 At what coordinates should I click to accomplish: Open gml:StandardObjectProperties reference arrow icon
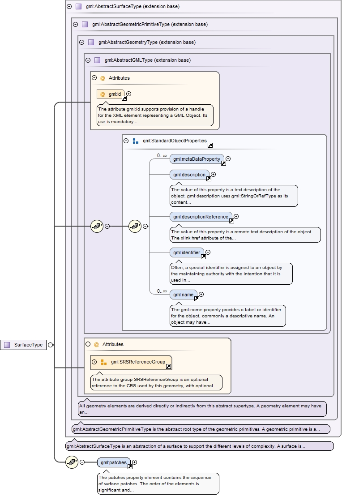pos(210,145)
